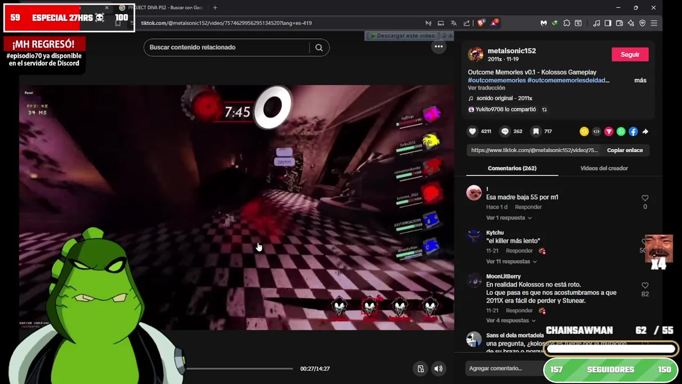The height and width of the screenshot is (384, 682).
Task: Share the video via WhatsApp icon
Action: pyautogui.click(x=621, y=131)
